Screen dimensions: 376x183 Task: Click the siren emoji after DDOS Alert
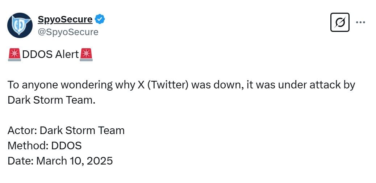[x=86, y=55]
